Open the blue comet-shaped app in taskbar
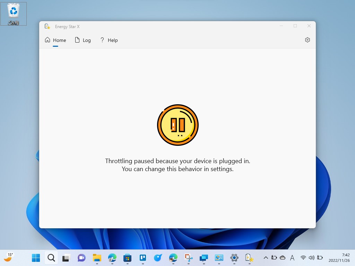Screen dimensions: 355x266 [158, 258]
